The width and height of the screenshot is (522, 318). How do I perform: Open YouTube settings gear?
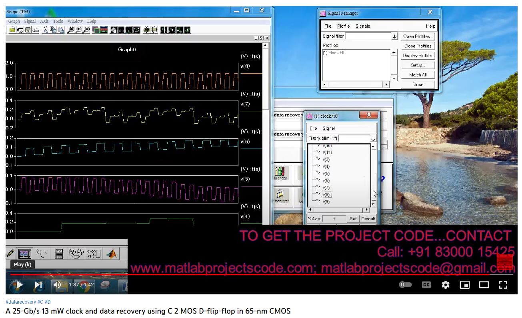[x=446, y=285]
